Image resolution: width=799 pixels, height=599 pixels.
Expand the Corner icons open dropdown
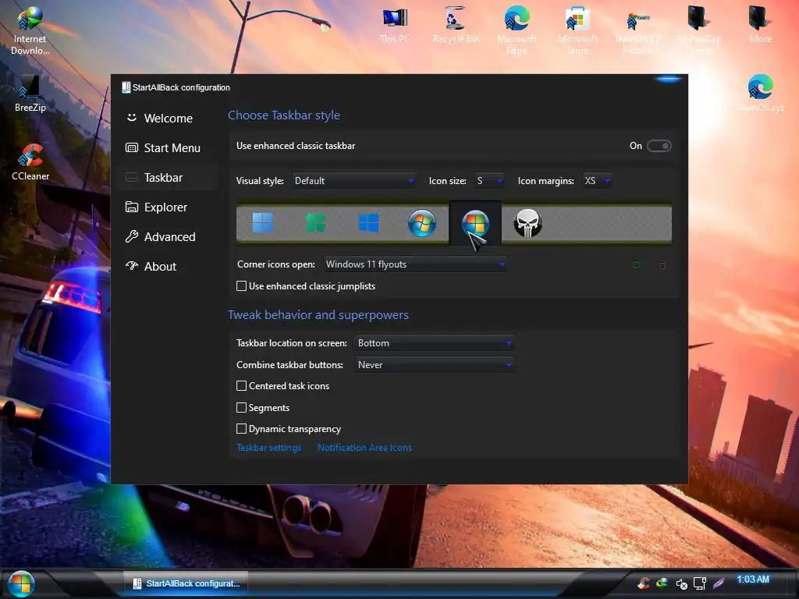pyautogui.click(x=415, y=264)
